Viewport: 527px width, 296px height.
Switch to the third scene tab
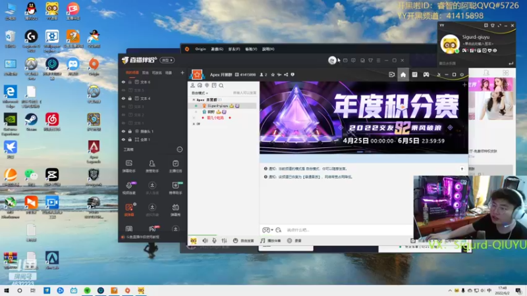157,72
